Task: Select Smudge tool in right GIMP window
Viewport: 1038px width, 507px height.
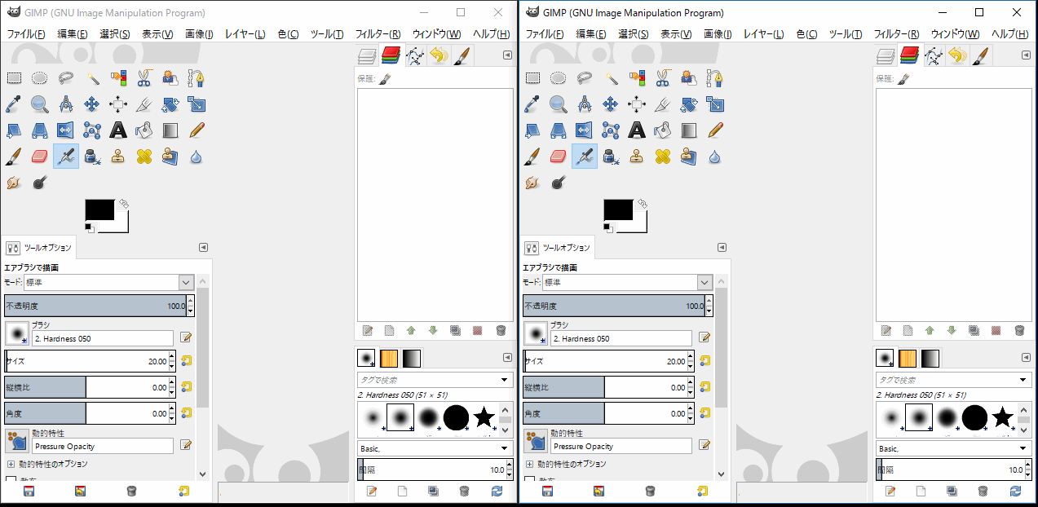Action: tap(532, 183)
